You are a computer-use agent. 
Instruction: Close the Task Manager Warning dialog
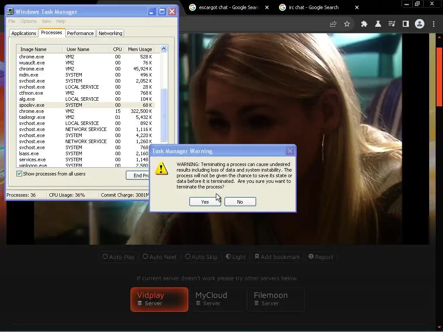point(290,151)
